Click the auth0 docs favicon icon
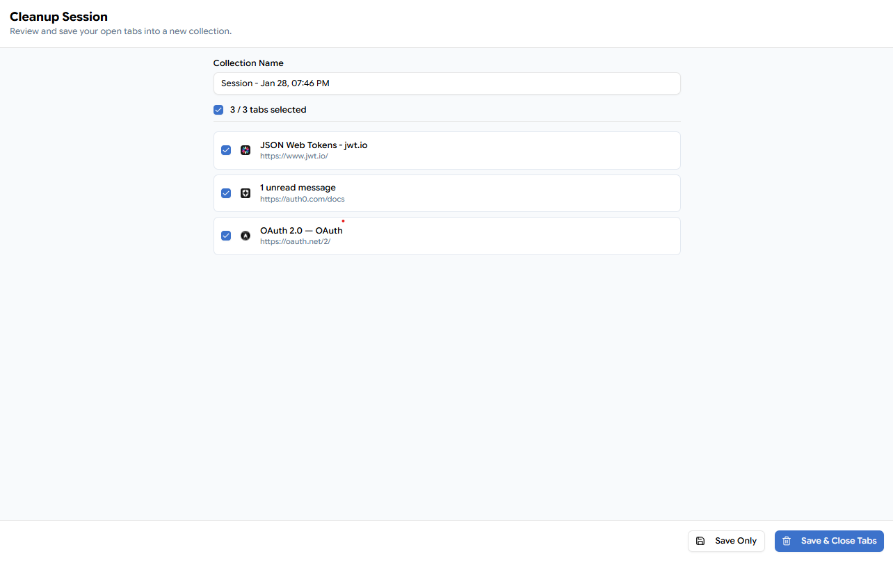Viewport: 893px width, 561px height. click(246, 193)
